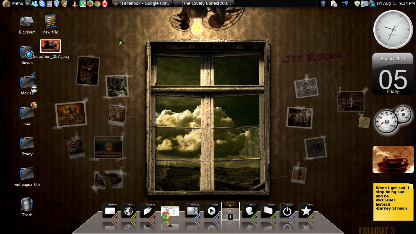Open the Menu button in top panel

(x=13, y=3)
